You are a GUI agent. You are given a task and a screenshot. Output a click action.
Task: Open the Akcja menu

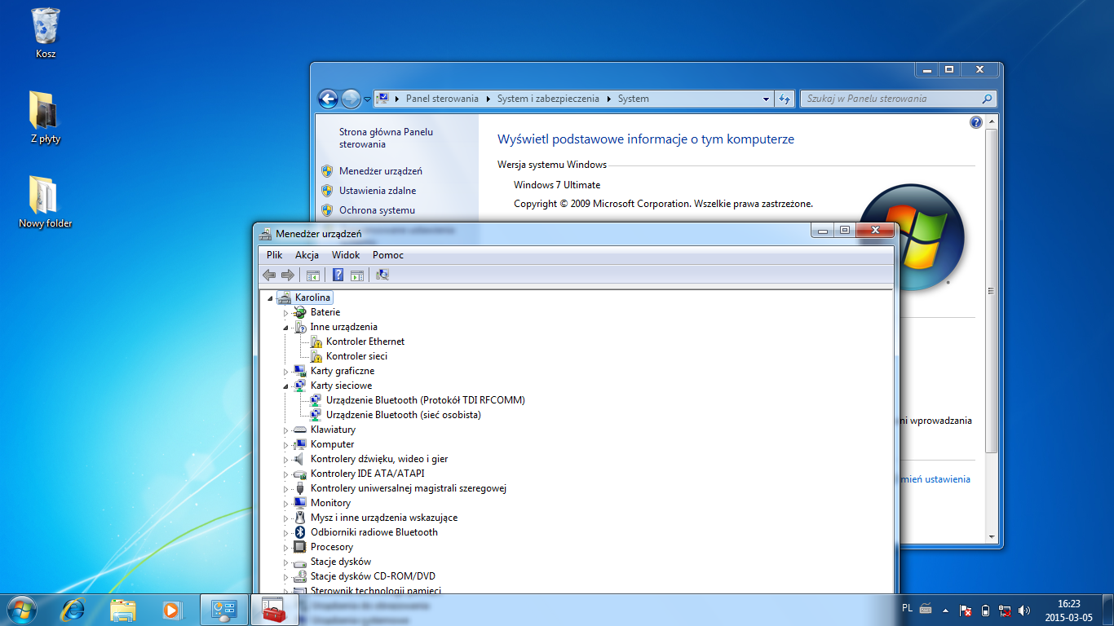coord(307,255)
